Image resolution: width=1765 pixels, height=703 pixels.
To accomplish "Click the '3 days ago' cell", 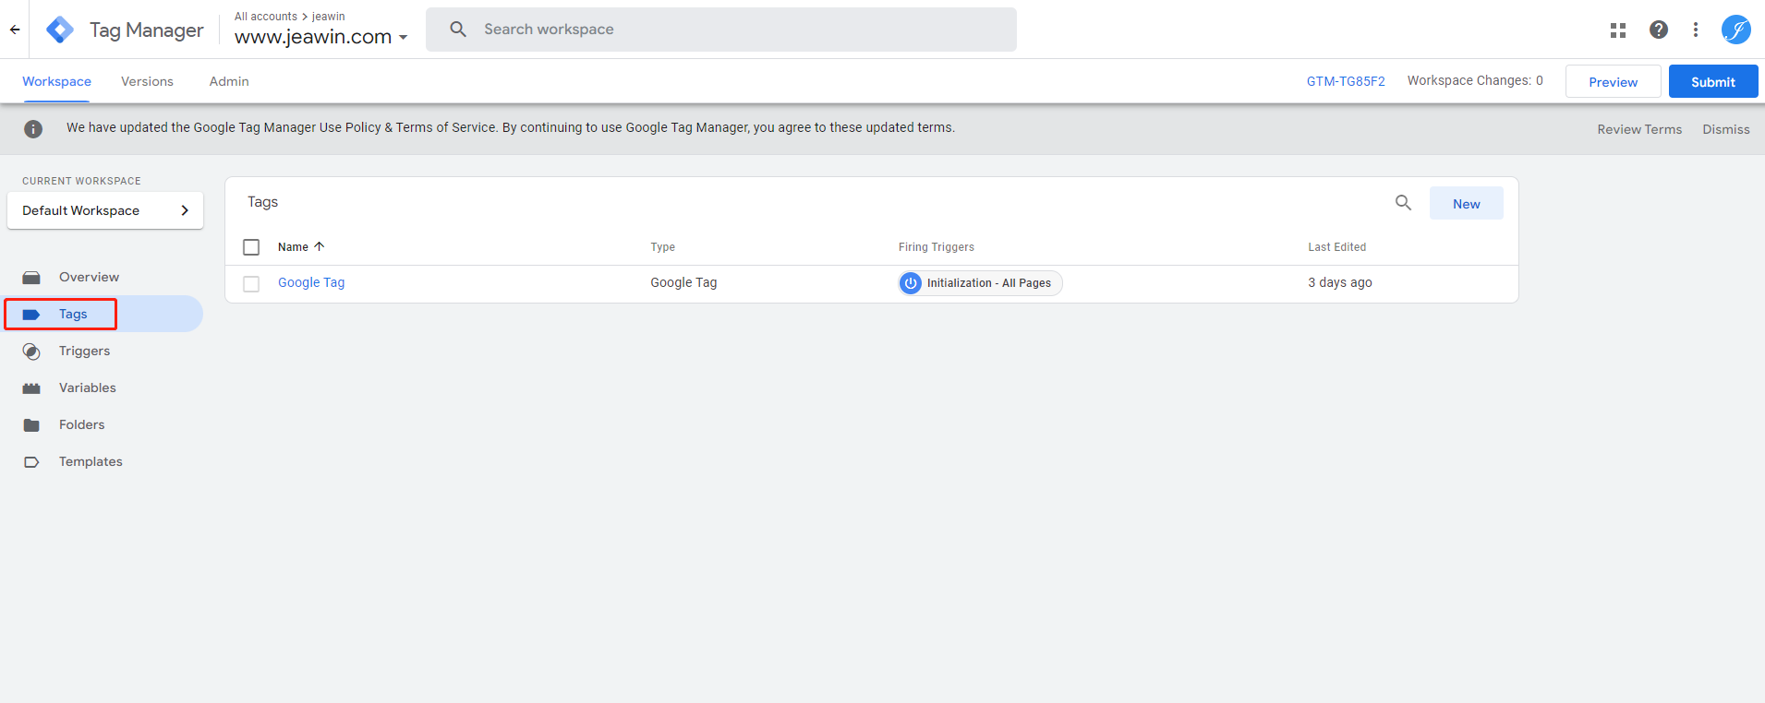I will [1340, 282].
